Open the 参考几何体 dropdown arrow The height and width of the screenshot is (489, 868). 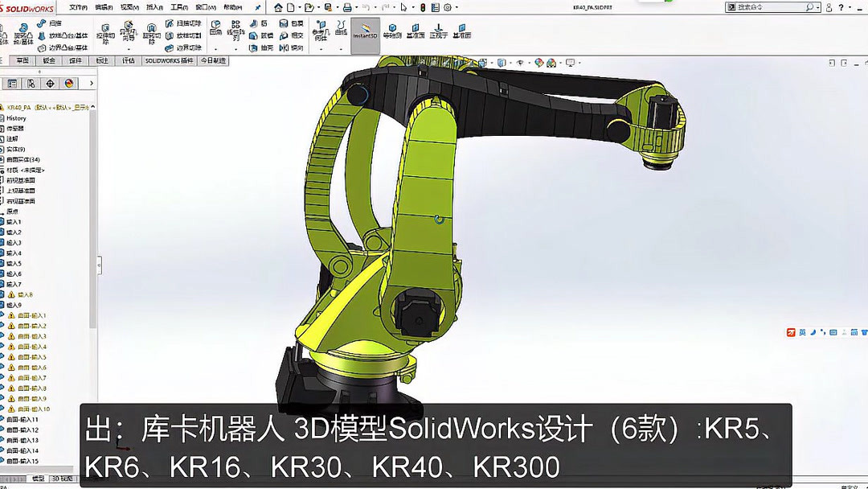tap(321, 49)
